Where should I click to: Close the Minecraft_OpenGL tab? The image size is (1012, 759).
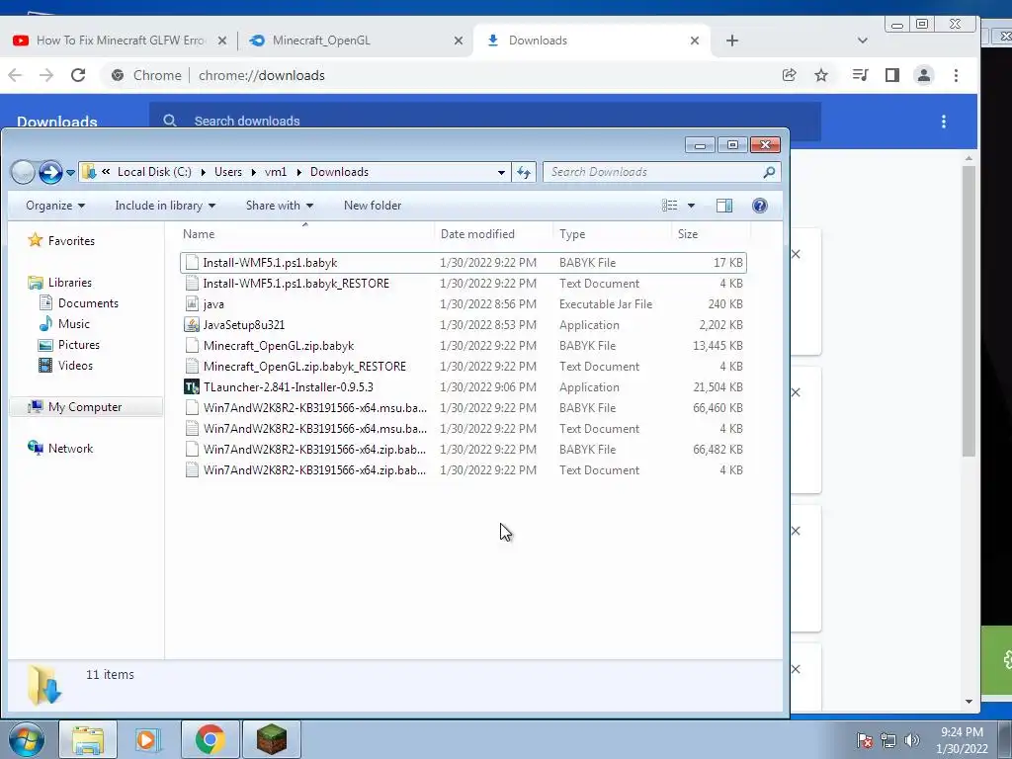(x=459, y=41)
